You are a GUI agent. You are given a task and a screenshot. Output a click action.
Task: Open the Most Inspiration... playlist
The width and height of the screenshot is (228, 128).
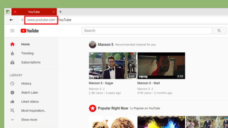pyautogui.click(x=34, y=111)
